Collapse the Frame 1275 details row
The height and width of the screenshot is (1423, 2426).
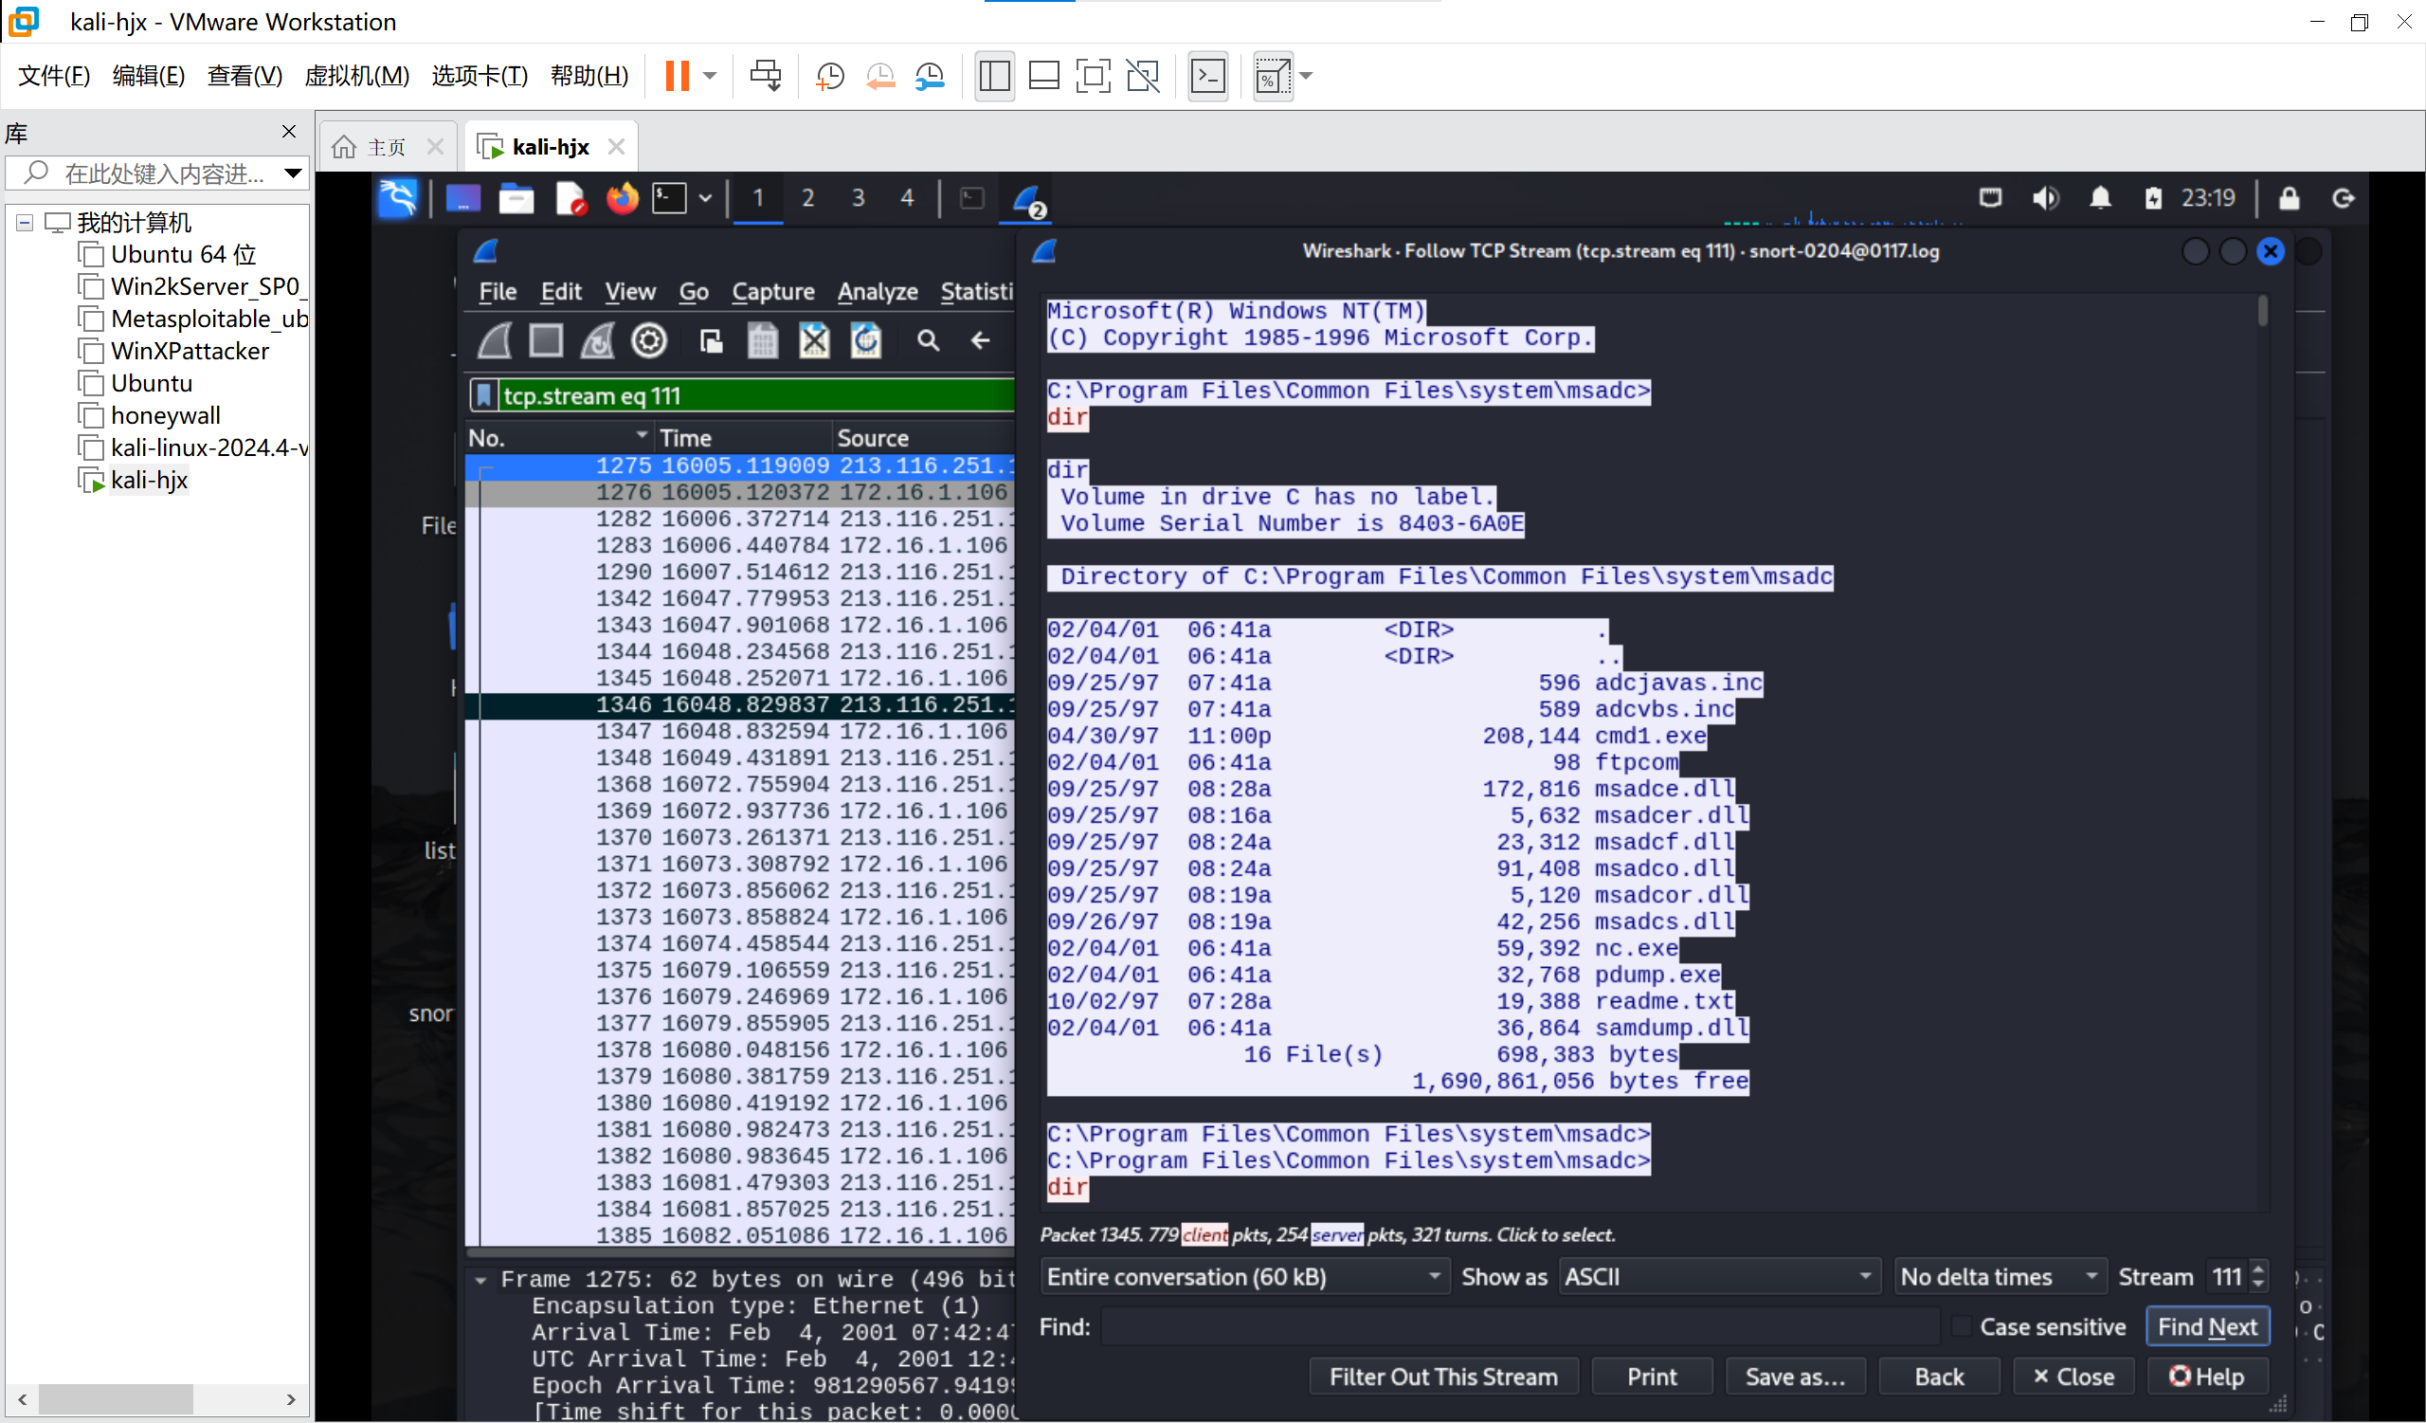[480, 1280]
